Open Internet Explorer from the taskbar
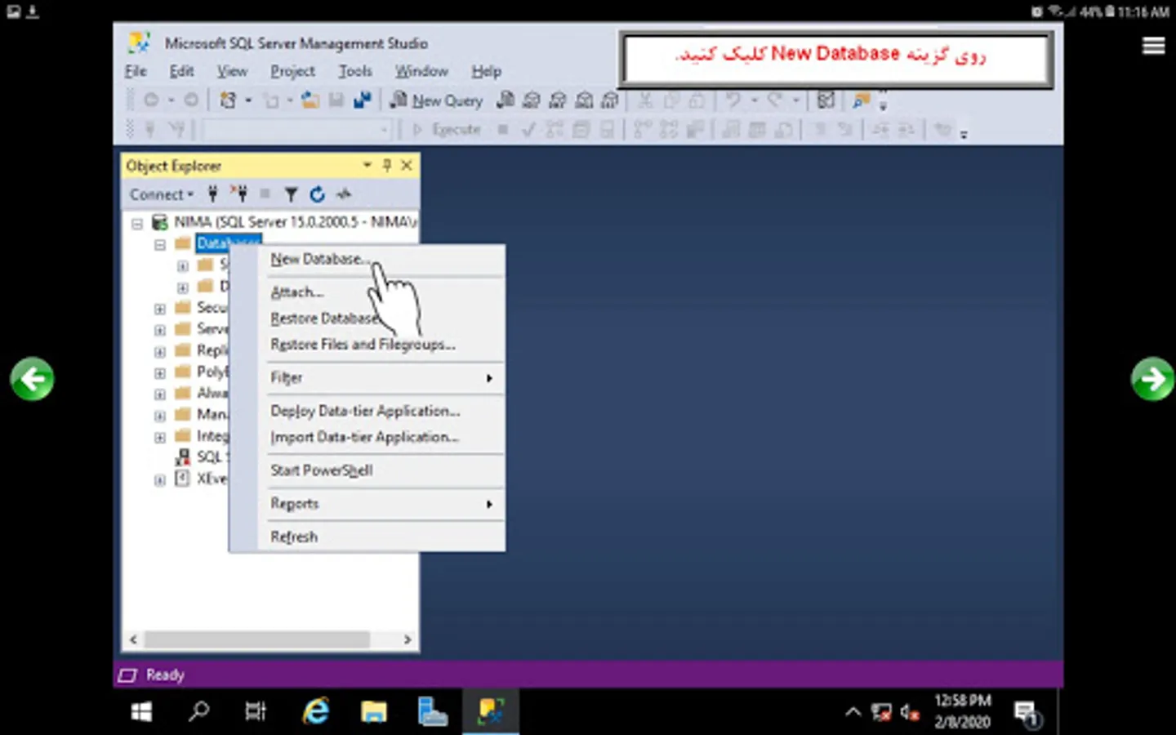 tap(315, 711)
